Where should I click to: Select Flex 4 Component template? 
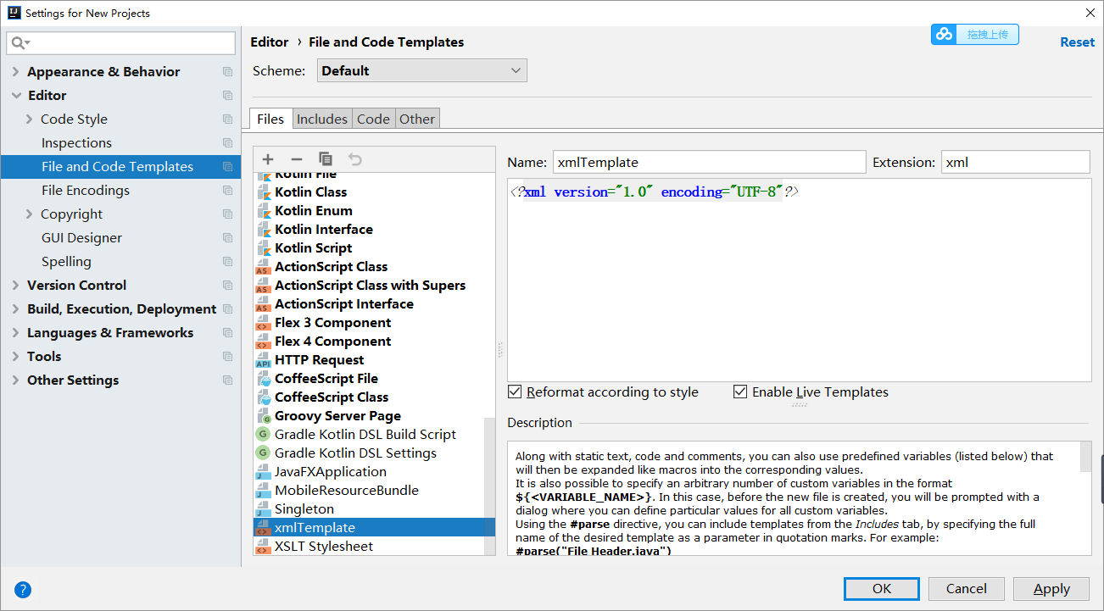tap(332, 342)
